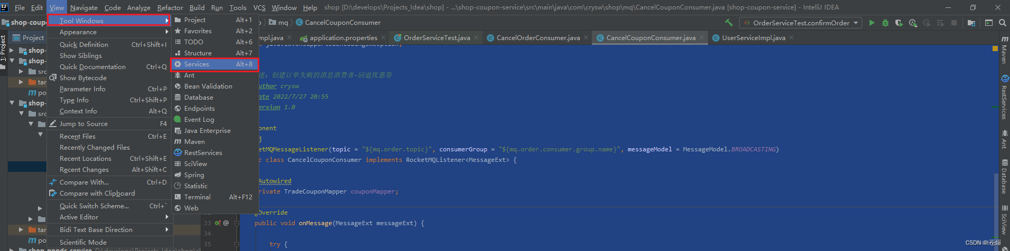Click CancelCouponConsumer breadcrumb
Image resolution: width=1010 pixels, height=251 pixels.
pyautogui.click(x=338, y=23)
